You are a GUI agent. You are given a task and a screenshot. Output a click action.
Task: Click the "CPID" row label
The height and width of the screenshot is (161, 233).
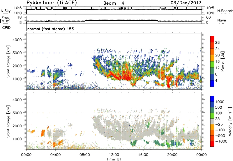tap(6, 28)
